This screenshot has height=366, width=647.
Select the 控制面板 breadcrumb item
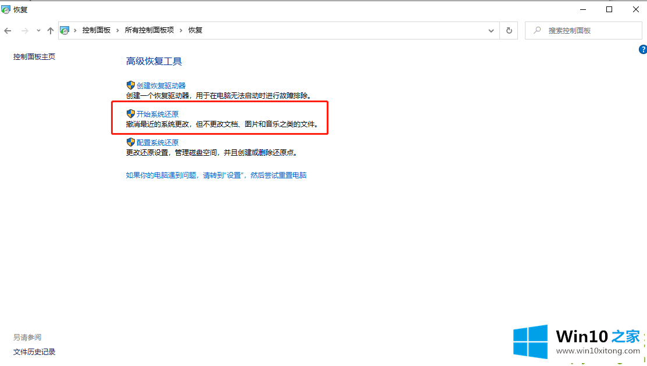96,30
